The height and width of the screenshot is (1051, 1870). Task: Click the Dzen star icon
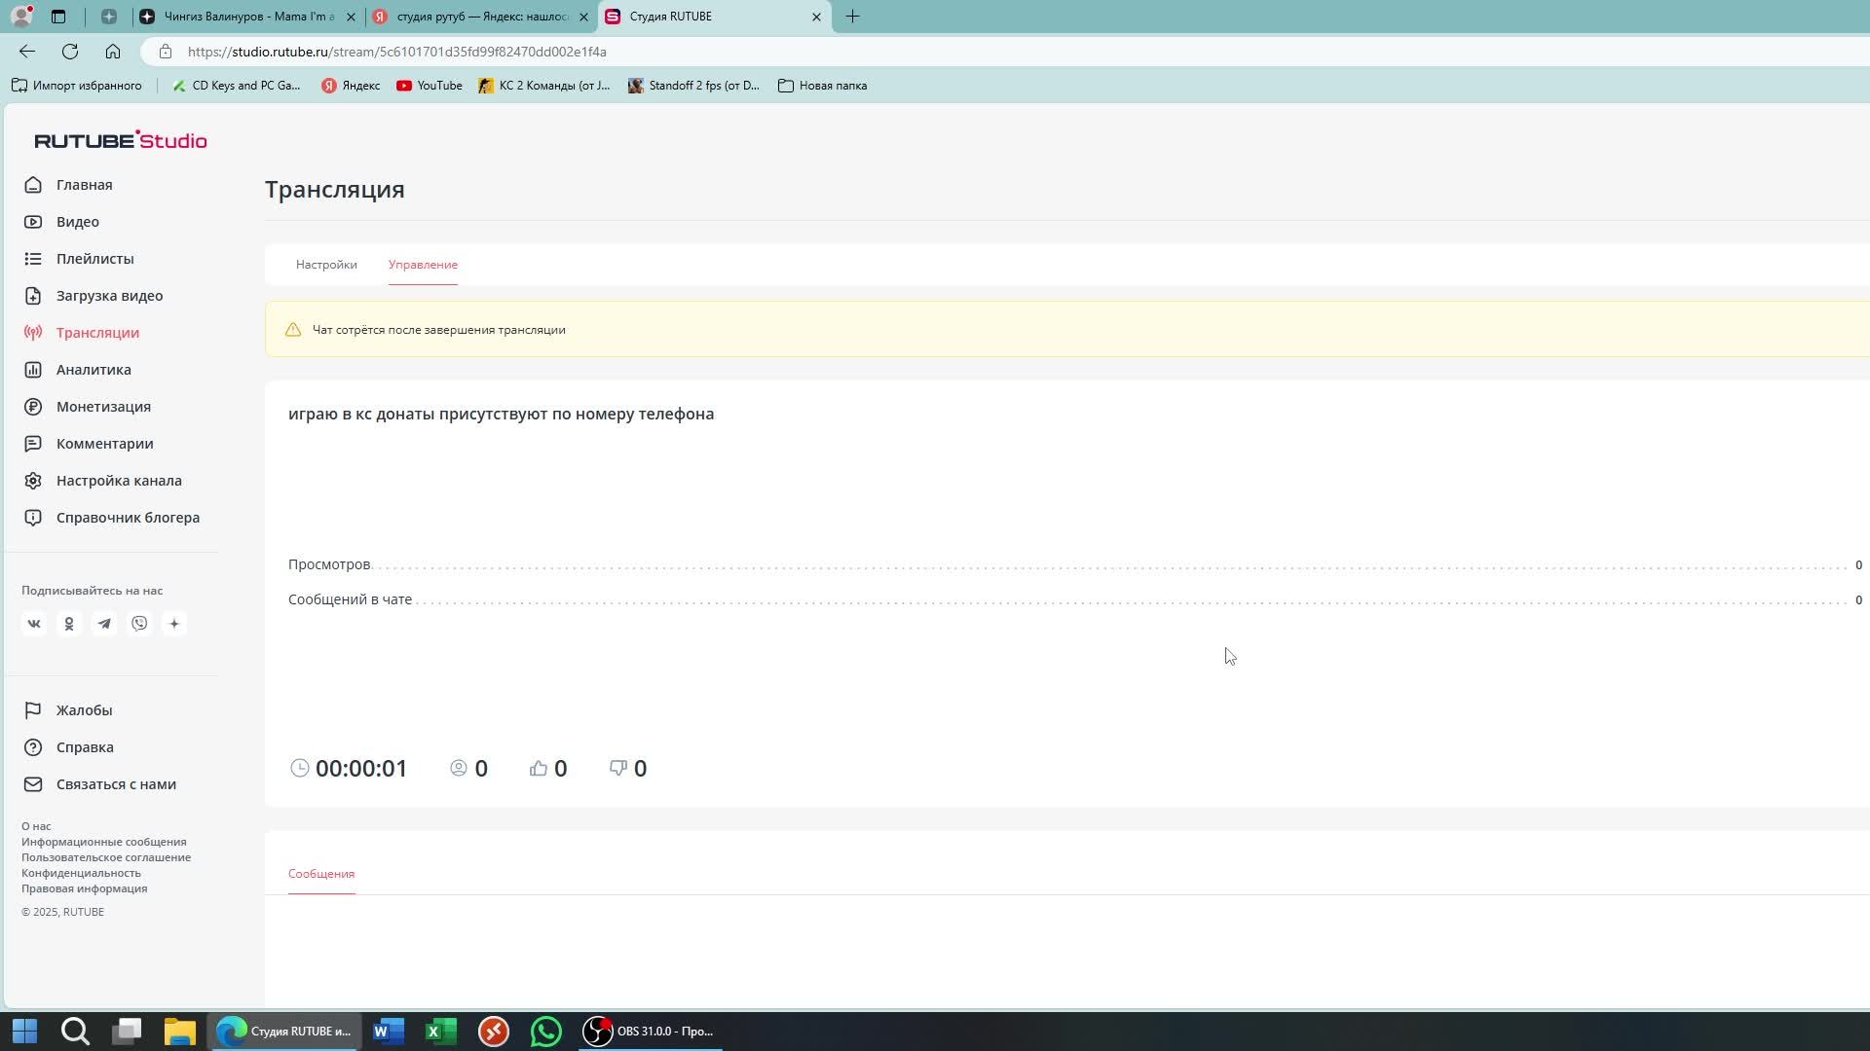pos(174,624)
